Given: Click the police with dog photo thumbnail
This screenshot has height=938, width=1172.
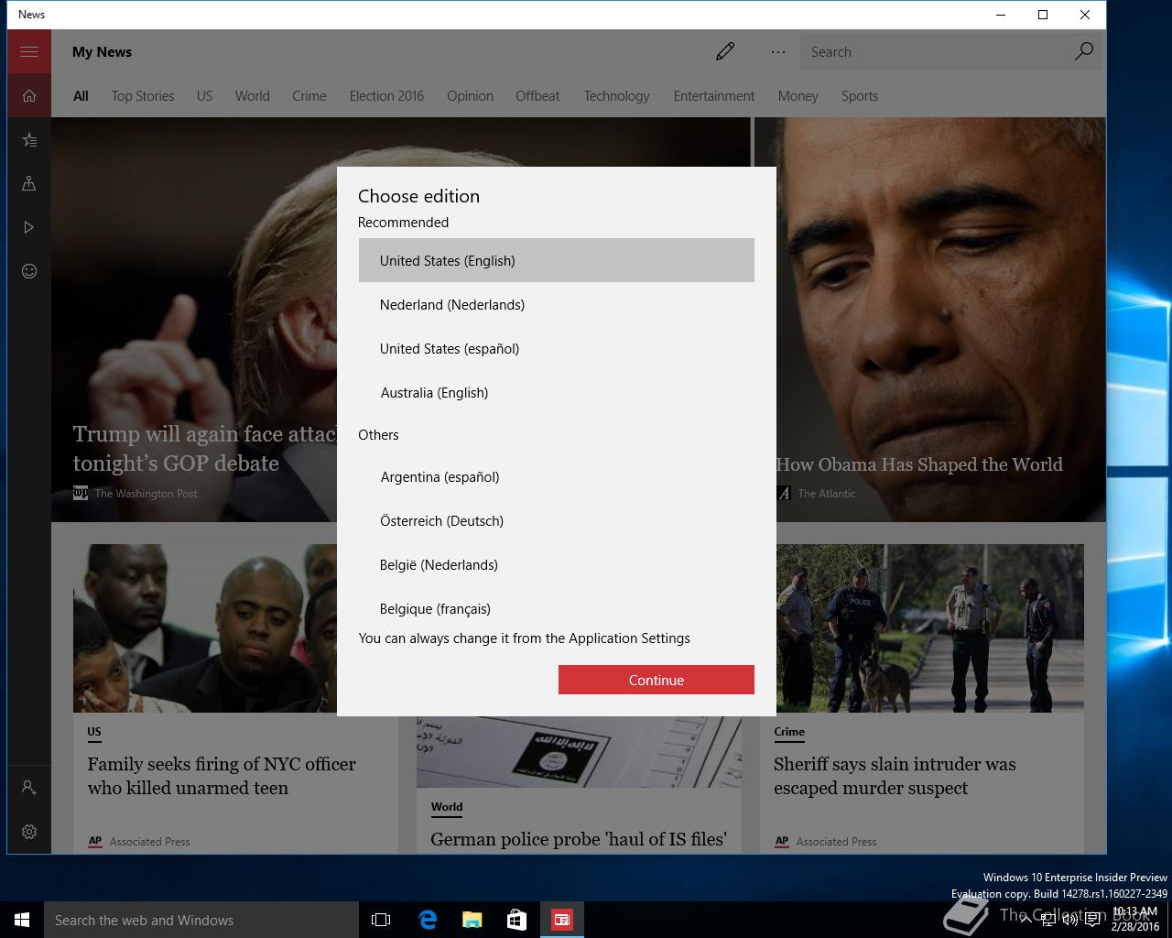Looking at the screenshot, I should click(x=930, y=628).
